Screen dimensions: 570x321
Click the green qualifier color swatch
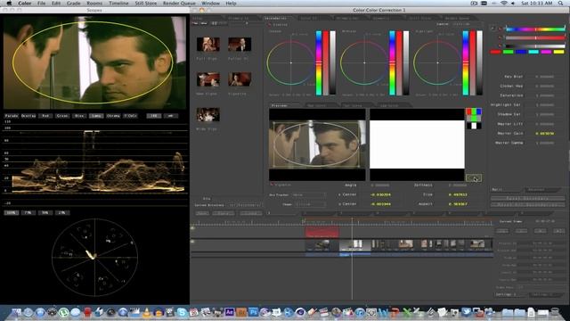509,52
